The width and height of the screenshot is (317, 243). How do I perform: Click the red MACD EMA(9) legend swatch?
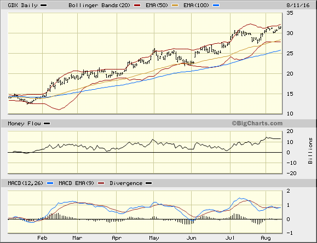coord(101,183)
